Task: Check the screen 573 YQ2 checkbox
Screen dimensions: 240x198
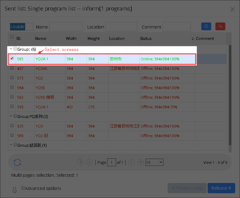Action: (12, 77)
